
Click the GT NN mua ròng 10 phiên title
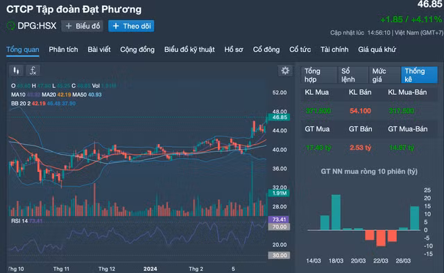click(369, 171)
